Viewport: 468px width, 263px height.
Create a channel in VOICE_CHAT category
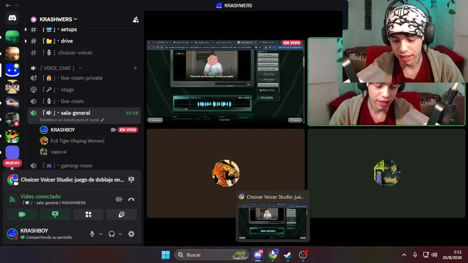pos(135,68)
